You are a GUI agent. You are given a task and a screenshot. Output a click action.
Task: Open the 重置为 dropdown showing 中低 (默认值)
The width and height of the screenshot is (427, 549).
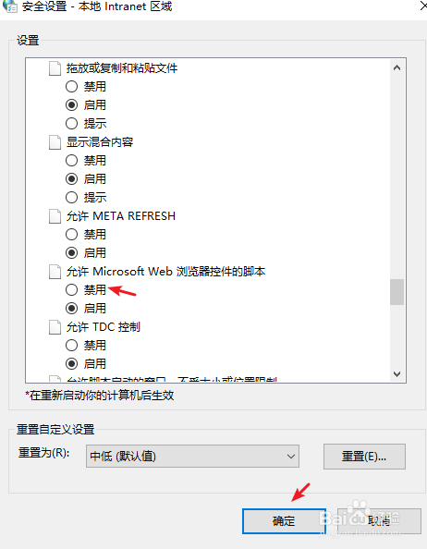192,457
